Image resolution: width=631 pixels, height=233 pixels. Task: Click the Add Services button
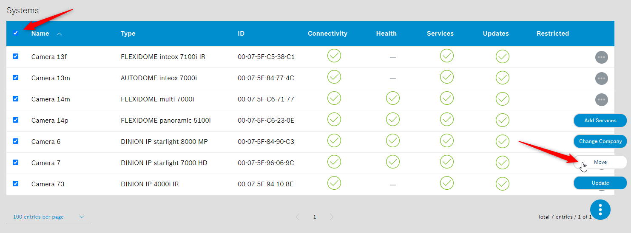click(600, 121)
